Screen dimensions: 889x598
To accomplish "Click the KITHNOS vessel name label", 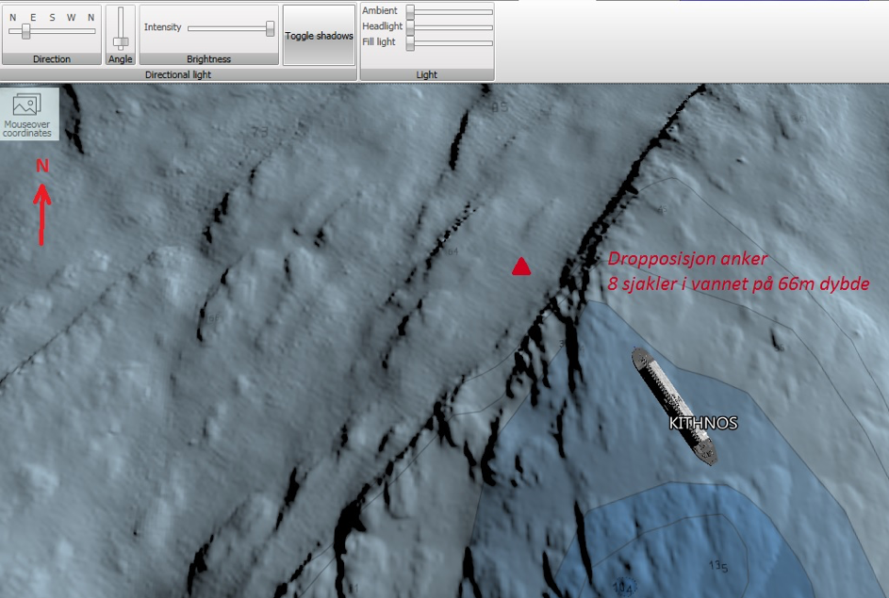I will 702,424.
